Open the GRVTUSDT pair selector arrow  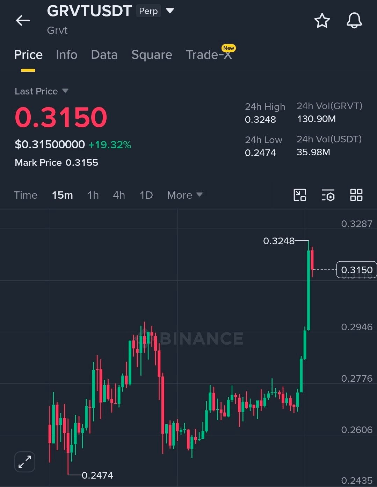170,11
